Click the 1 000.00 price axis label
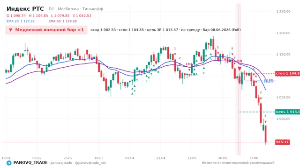300x168 pixels. (x=283, y=119)
